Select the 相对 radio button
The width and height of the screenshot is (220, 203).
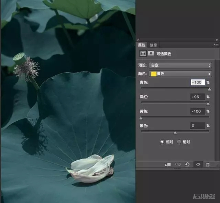point(162,142)
